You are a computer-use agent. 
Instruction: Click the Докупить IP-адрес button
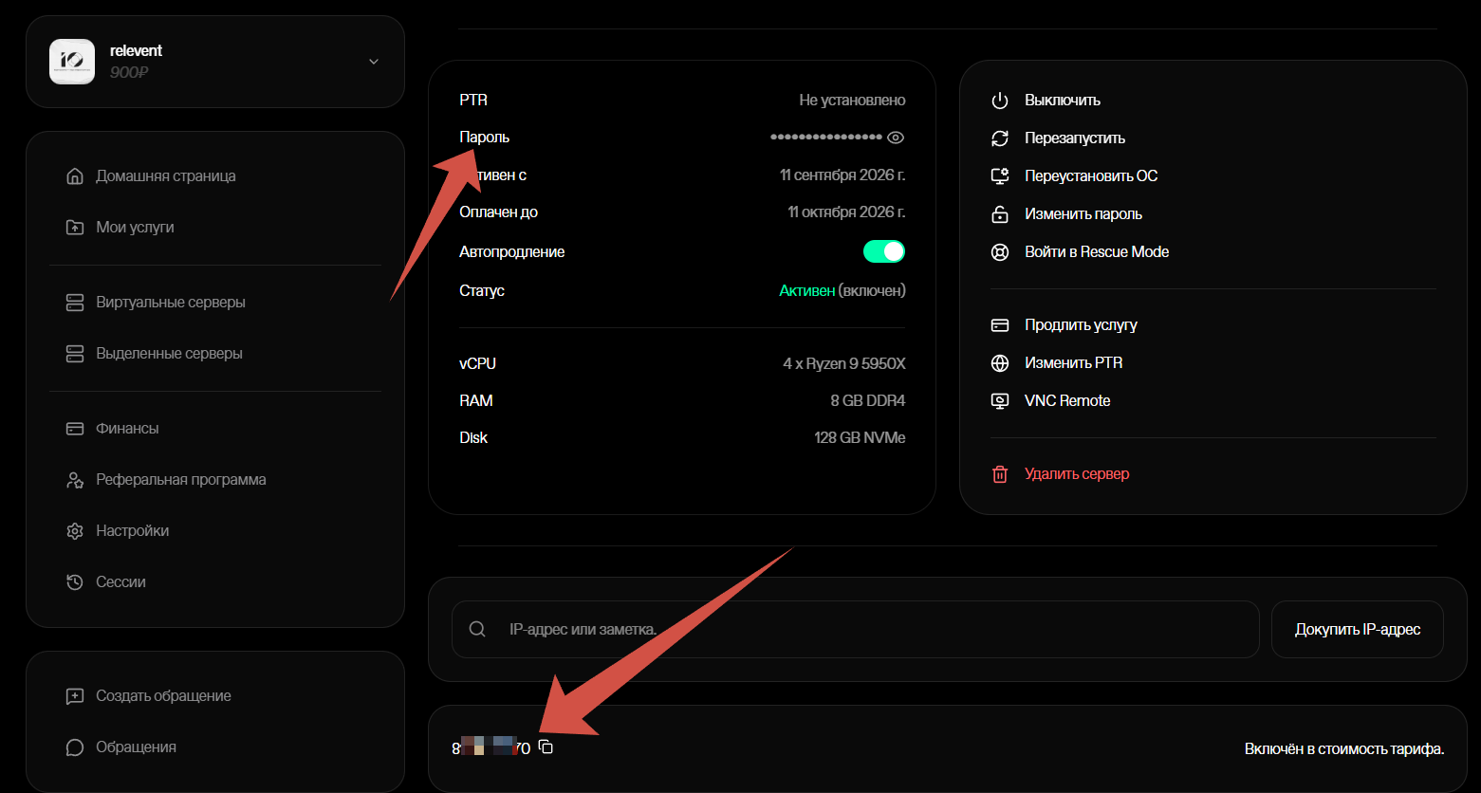coord(1358,629)
